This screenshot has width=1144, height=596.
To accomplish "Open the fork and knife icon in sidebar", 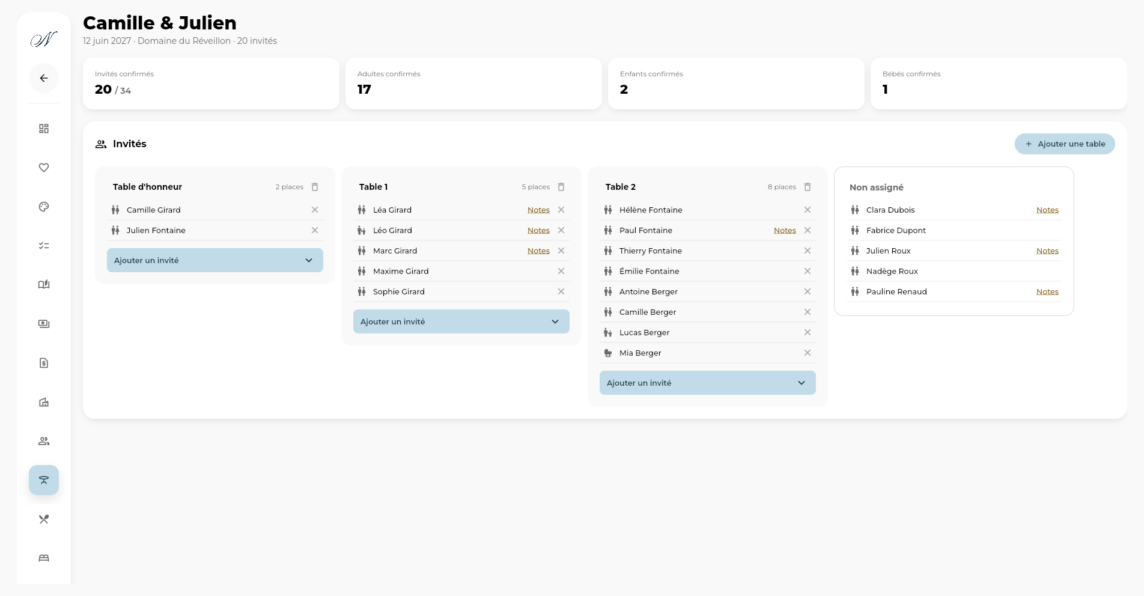I will (x=44, y=519).
